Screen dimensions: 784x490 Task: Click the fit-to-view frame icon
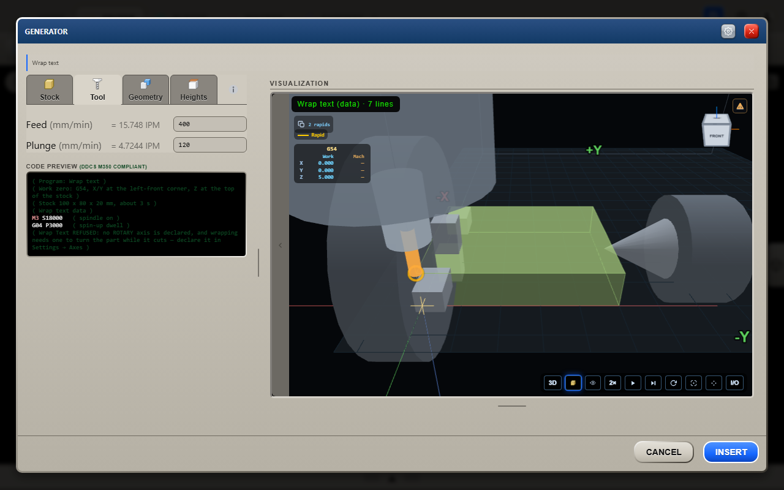click(693, 383)
